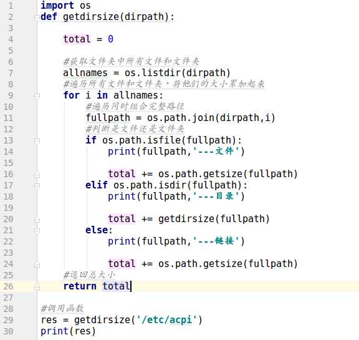Click 'elif os.path.isdir(fullpath):' condition
This screenshot has height=340, width=359.
point(166,185)
